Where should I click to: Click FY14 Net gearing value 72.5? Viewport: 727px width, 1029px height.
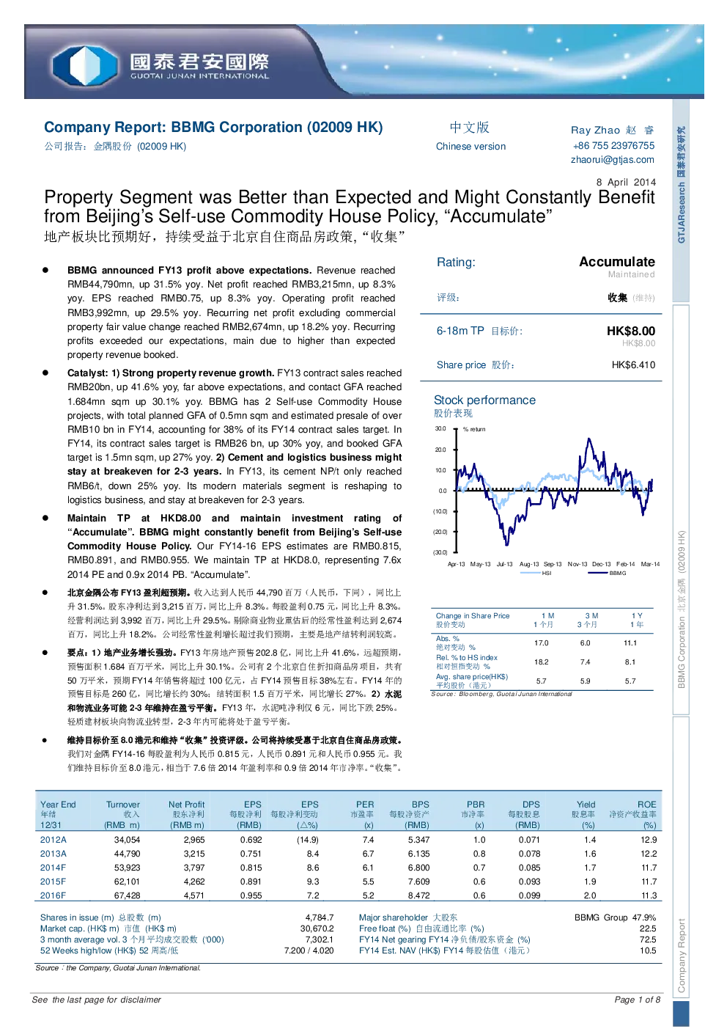coord(648,940)
